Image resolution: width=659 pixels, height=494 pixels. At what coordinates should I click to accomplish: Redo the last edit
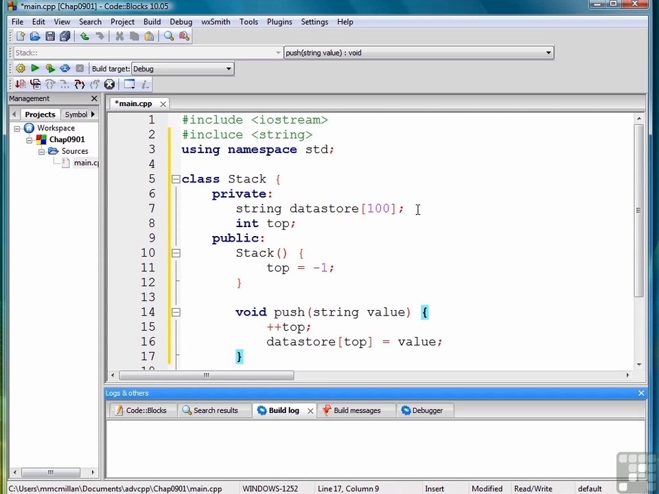[100, 36]
